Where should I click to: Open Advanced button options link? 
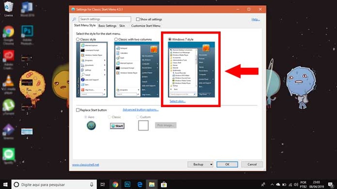(141, 110)
